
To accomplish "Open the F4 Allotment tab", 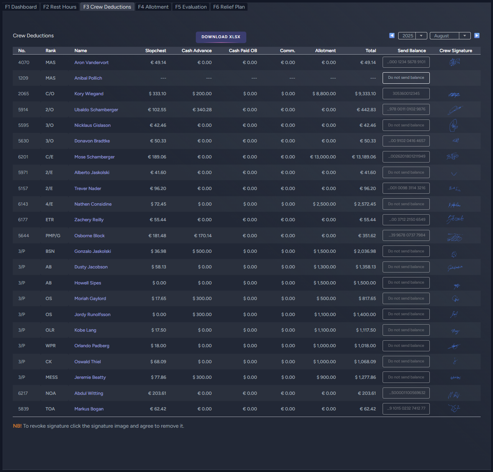I will coord(153,7).
